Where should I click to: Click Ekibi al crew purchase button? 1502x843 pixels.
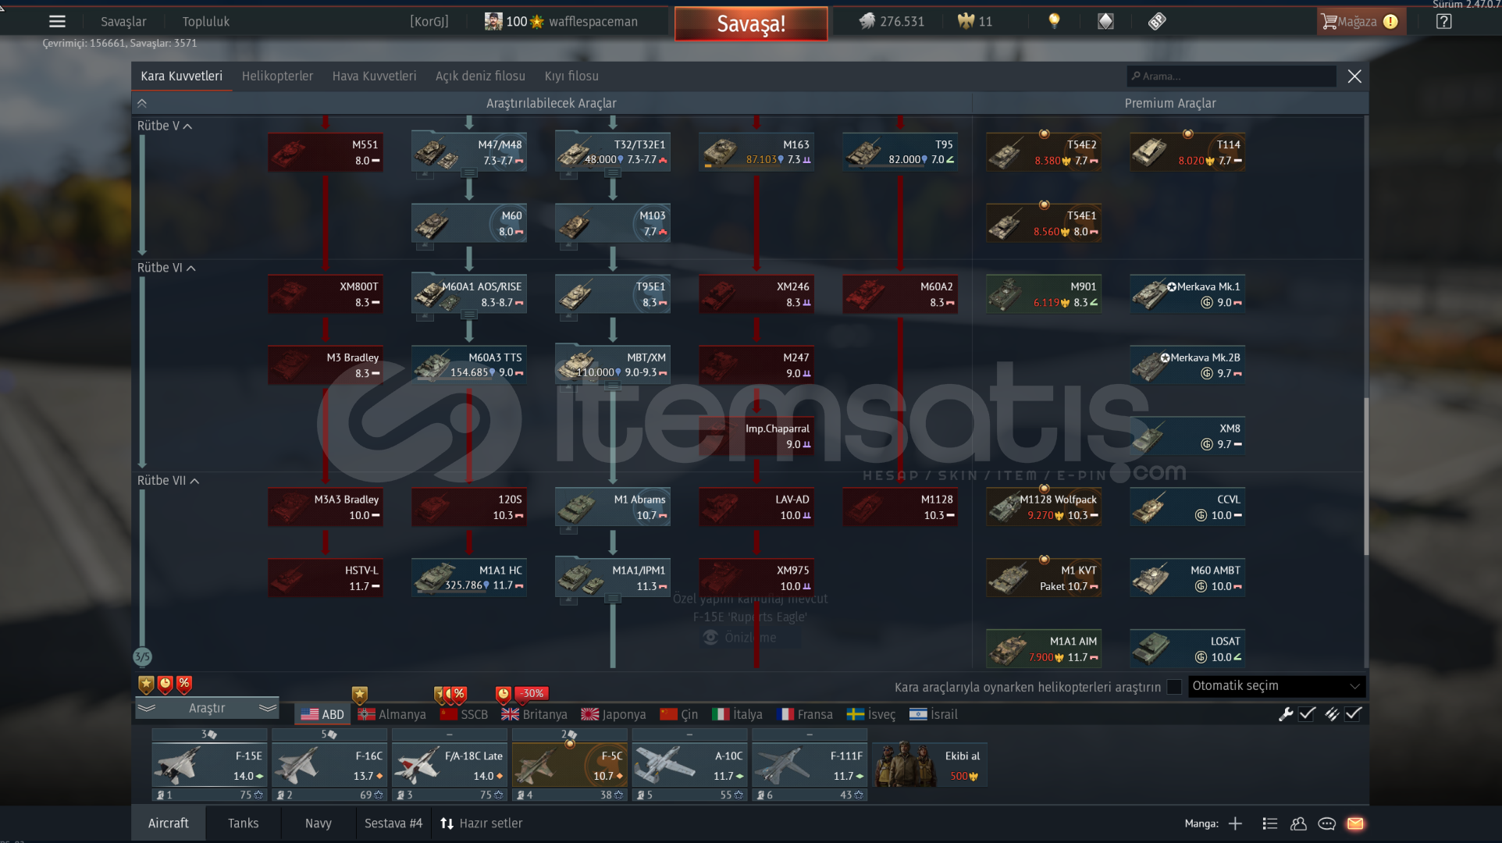click(930, 765)
